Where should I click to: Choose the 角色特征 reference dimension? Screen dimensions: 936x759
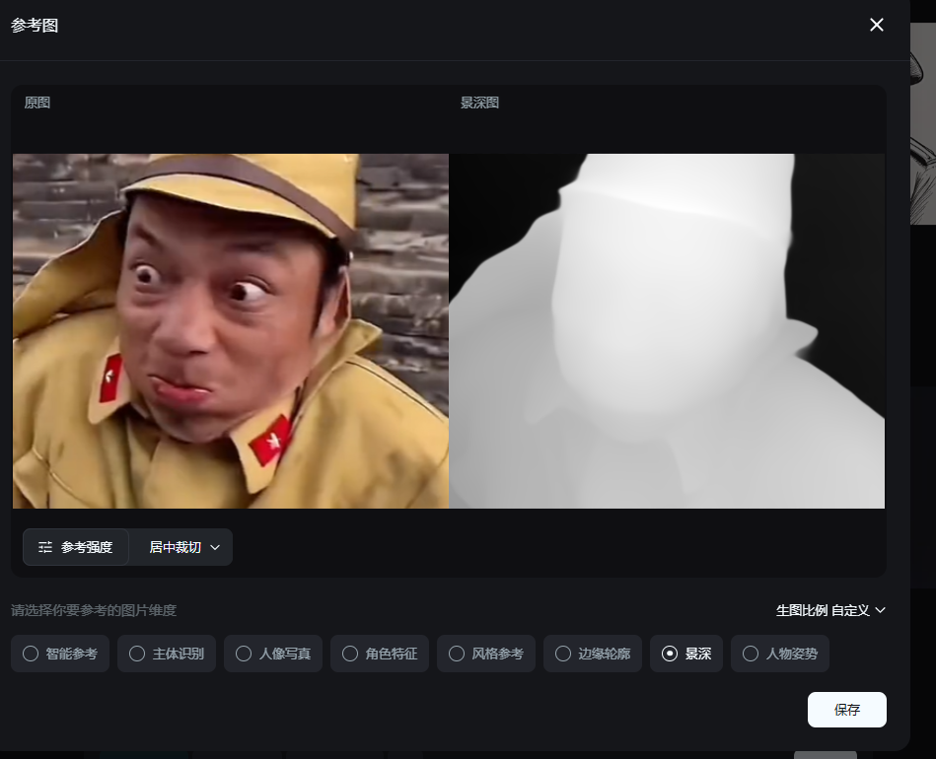pos(380,654)
